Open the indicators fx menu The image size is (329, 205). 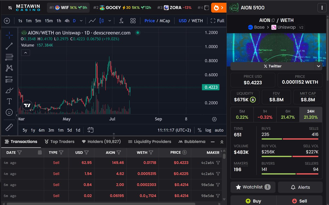tap(121, 21)
